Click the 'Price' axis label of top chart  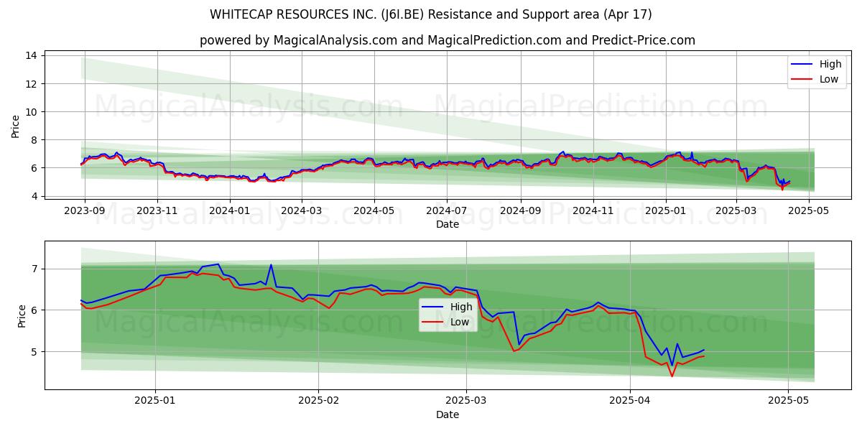(15, 126)
